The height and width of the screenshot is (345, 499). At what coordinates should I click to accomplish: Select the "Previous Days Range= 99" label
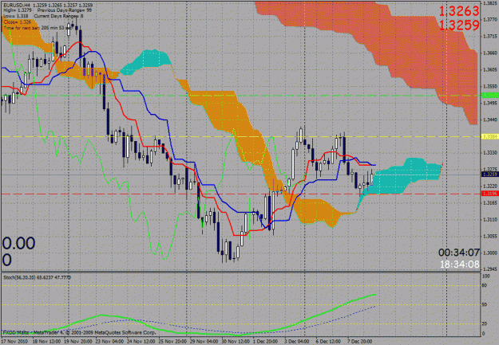point(65,10)
